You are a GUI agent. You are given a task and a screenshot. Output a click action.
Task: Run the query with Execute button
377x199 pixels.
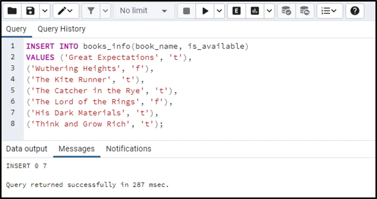205,11
